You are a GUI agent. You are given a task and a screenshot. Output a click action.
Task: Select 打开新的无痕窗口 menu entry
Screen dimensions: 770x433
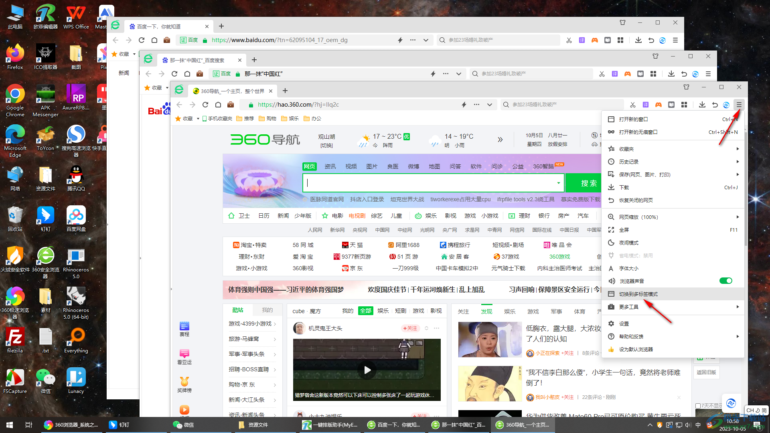(673, 132)
